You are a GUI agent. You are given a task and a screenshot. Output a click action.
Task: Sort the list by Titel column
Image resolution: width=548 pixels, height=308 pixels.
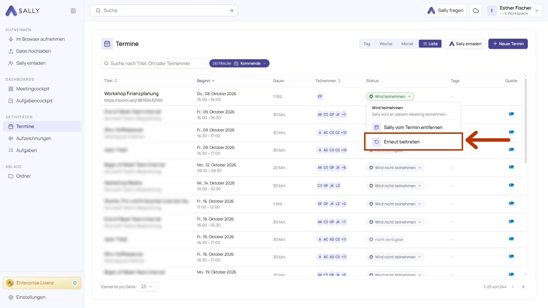tap(111, 81)
